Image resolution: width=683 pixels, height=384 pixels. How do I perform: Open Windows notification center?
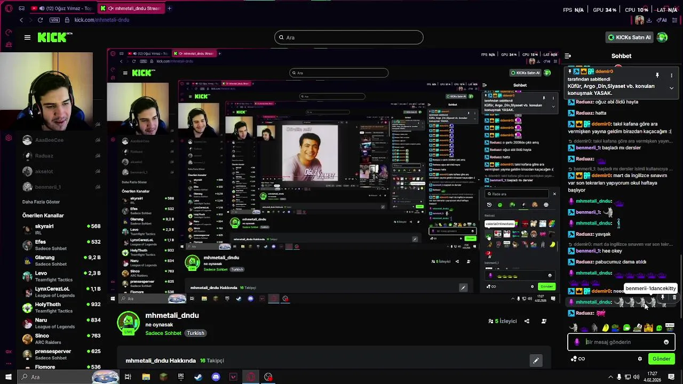pyautogui.click(x=671, y=377)
